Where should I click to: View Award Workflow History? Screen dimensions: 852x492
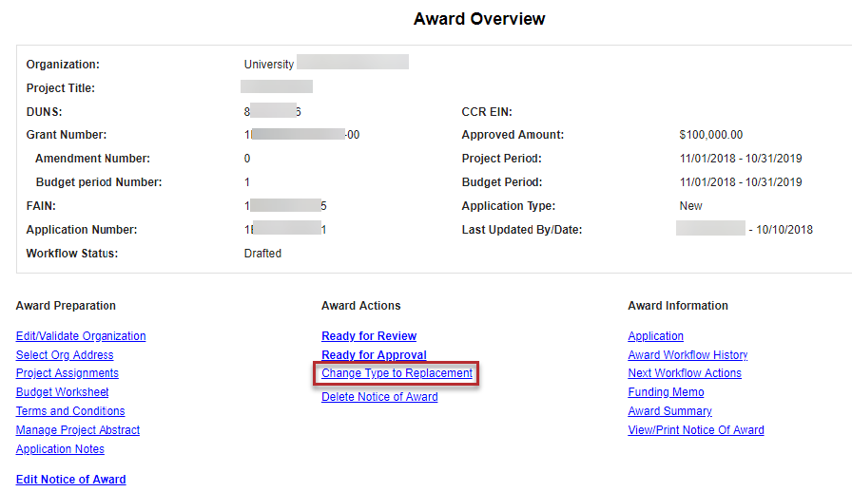[x=687, y=355]
